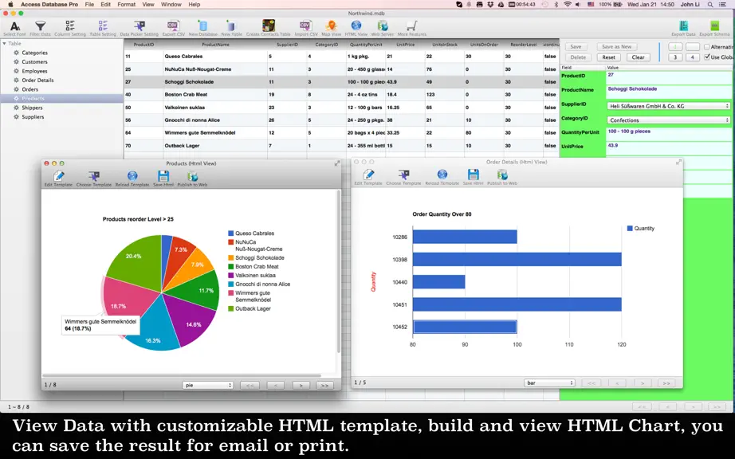Open the Filter Data tool
The image size is (735, 459).
click(41, 25)
